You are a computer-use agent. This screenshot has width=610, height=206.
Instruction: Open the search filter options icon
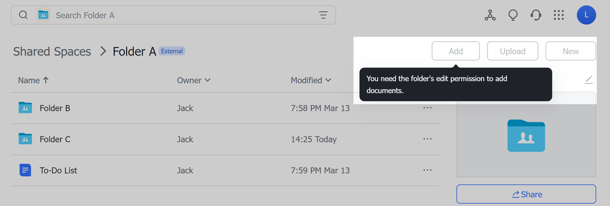[323, 15]
